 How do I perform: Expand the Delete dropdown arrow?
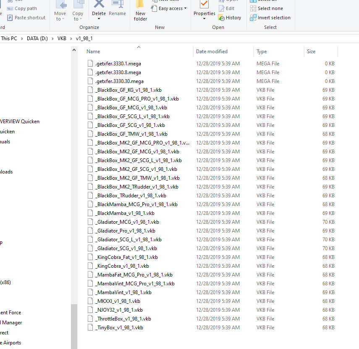[99, 19]
